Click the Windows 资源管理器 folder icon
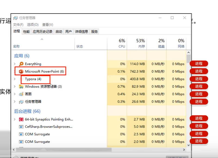This screenshot has height=158, width=218. click(21, 87)
